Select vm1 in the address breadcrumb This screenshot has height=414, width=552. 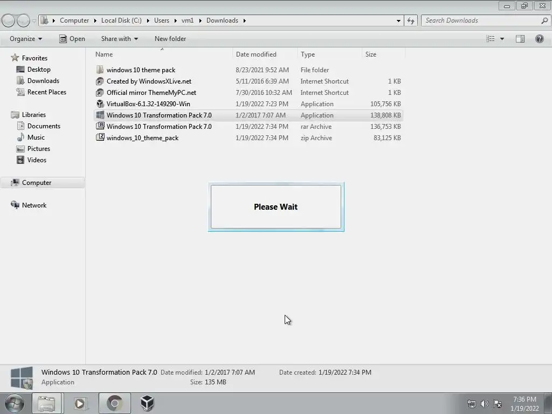click(187, 20)
